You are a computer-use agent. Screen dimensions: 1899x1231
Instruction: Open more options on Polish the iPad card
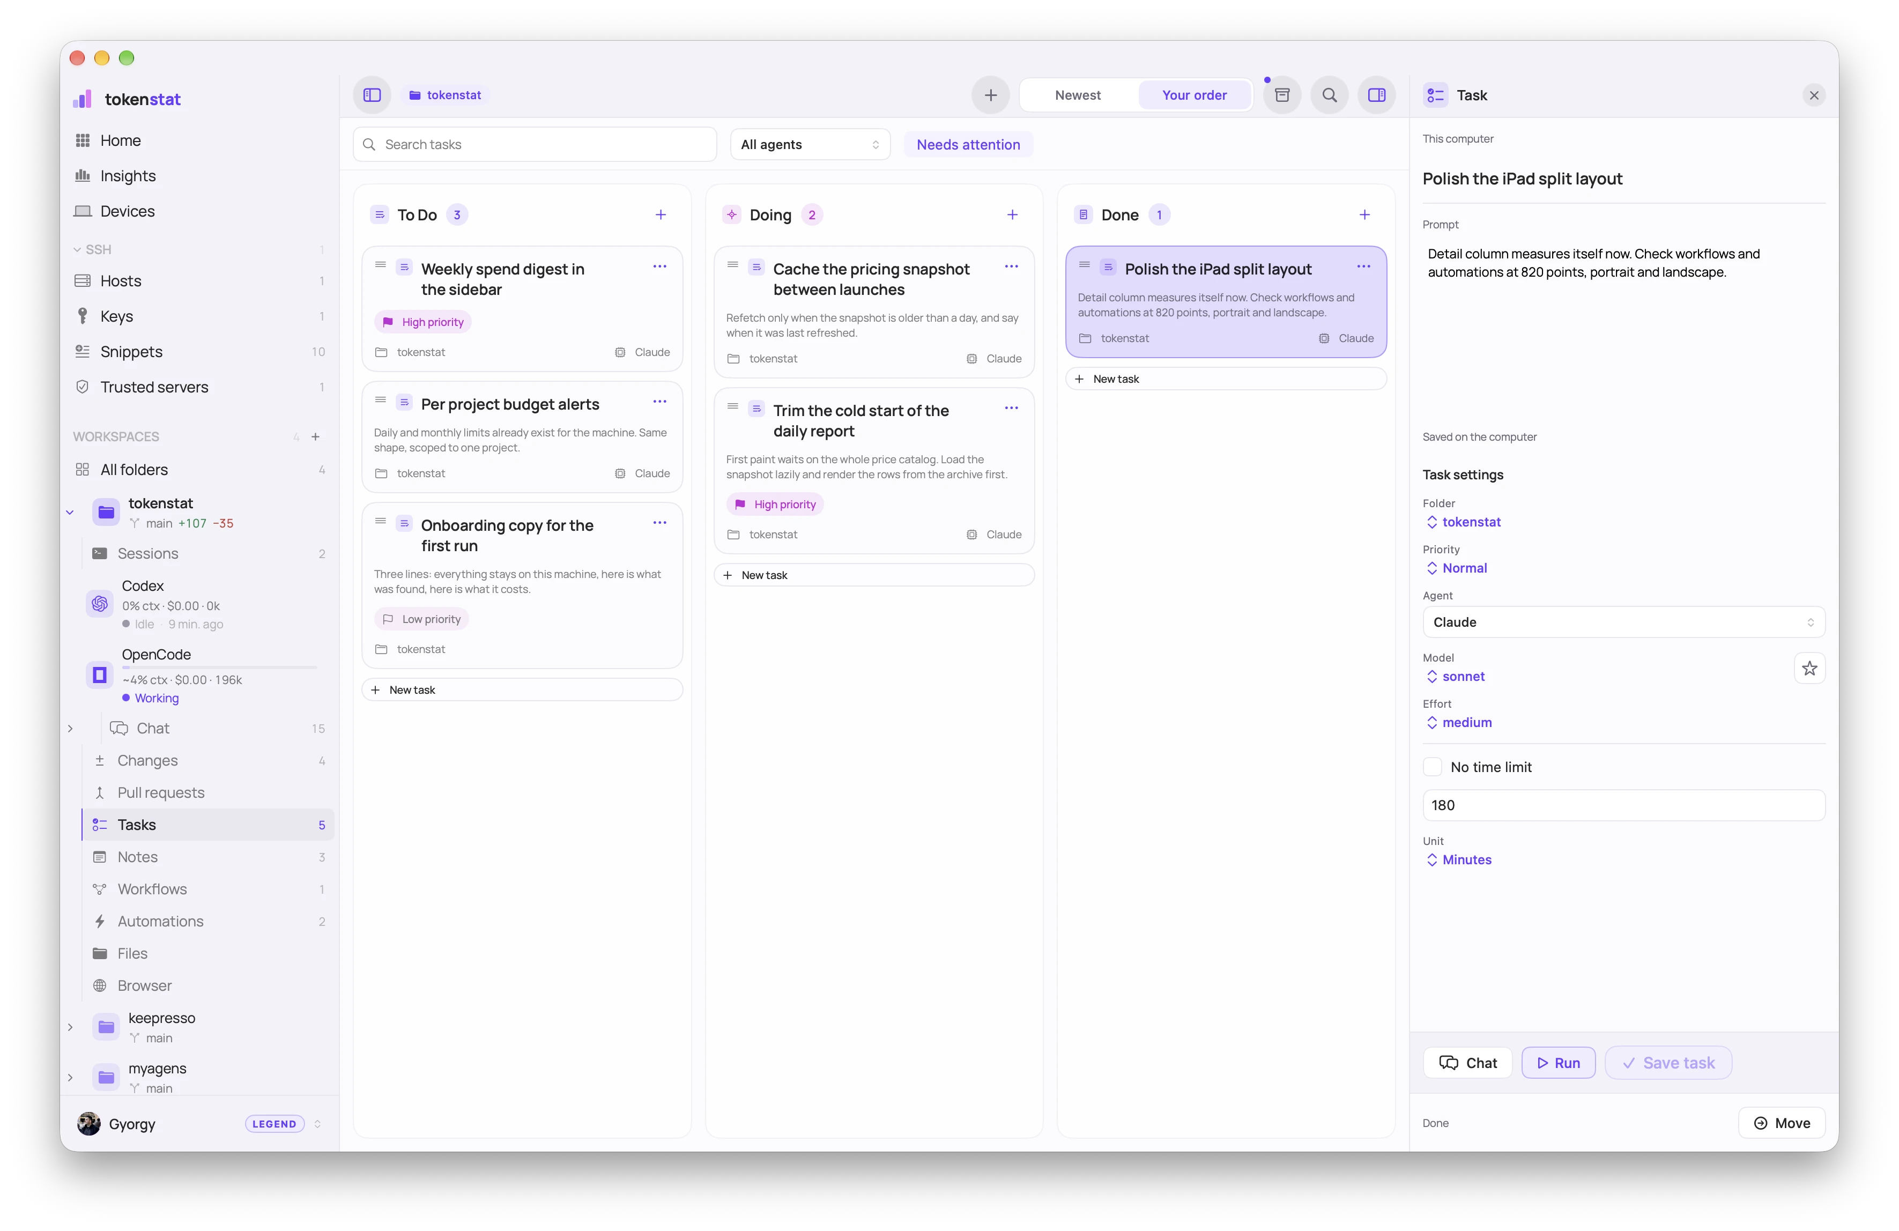click(1363, 266)
